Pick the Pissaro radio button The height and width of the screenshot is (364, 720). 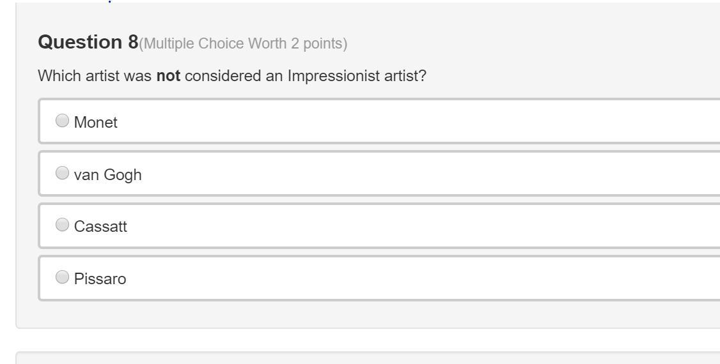(62, 277)
